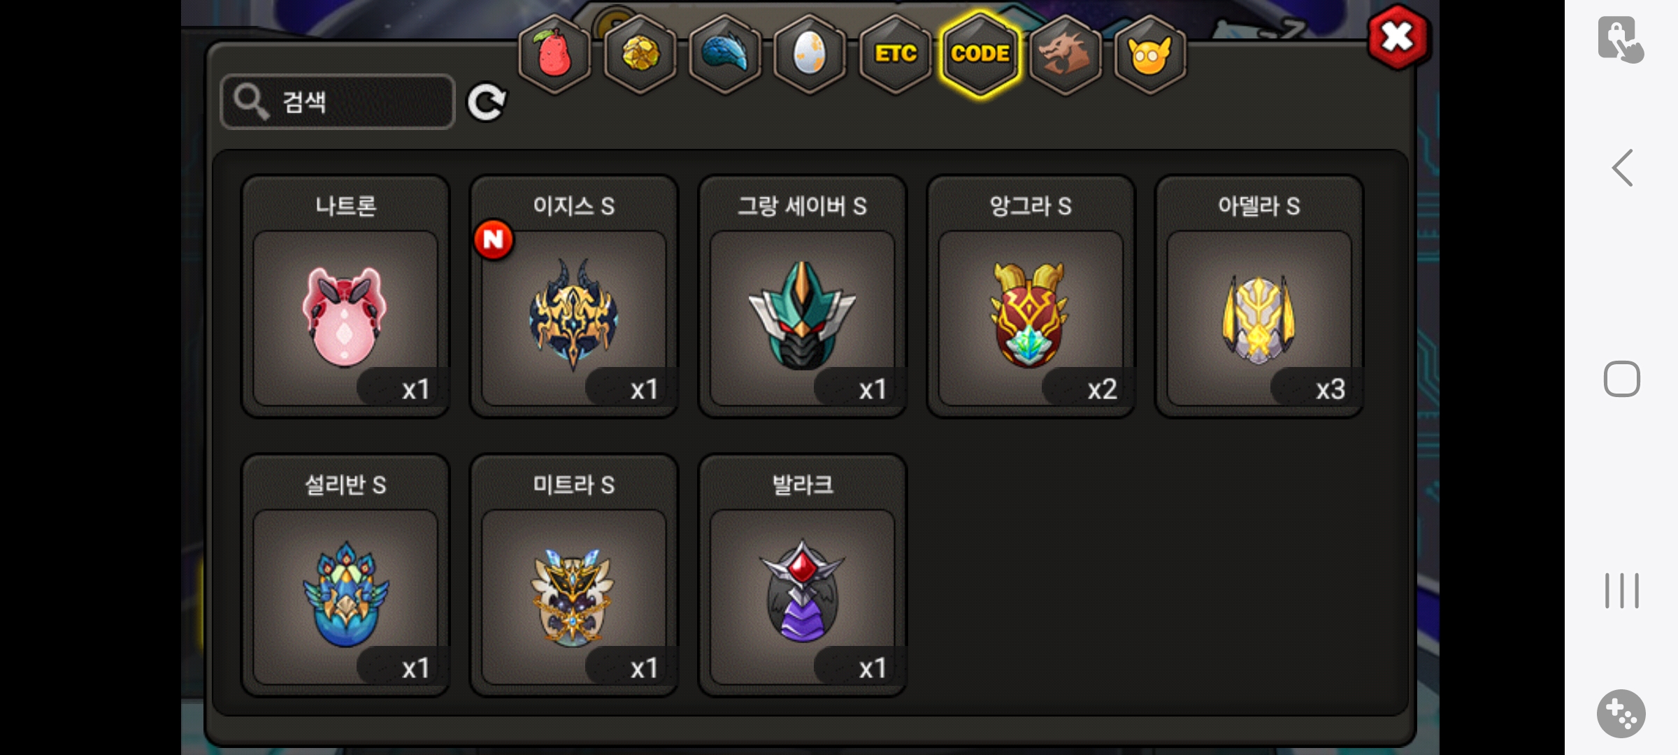Image resolution: width=1678 pixels, height=755 pixels.
Task: Select the new 이지스 S egg
Action: pyautogui.click(x=574, y=296)
